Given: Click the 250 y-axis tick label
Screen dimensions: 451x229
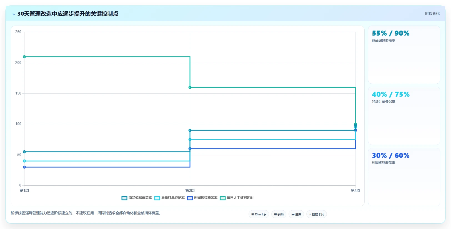Looking at the screenshot, I should coord(18,32).
